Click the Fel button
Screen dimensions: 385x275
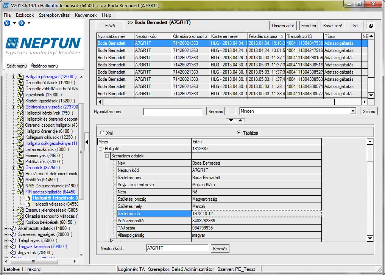click(x=355, y=25)
